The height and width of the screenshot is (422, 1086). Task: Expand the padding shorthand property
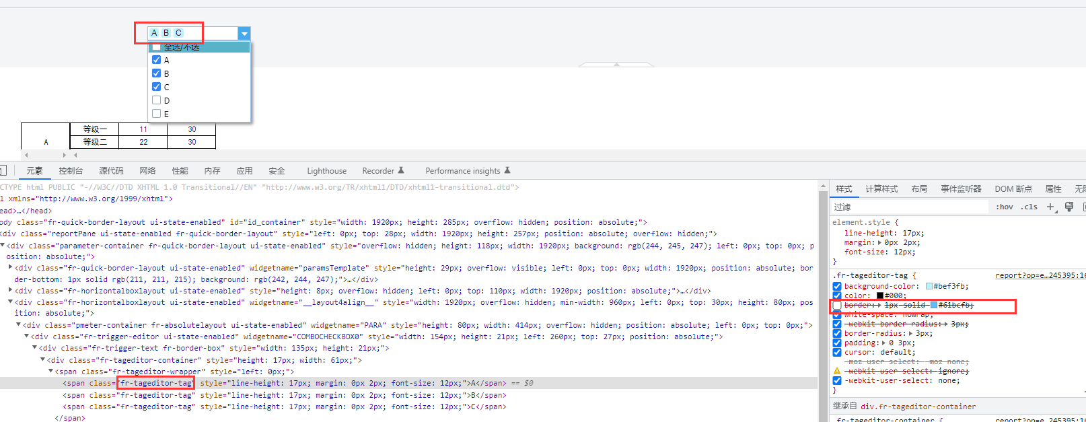click(884, 343)
